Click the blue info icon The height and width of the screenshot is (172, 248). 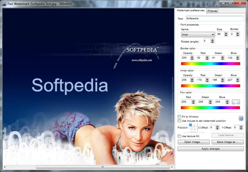point(241,118)
